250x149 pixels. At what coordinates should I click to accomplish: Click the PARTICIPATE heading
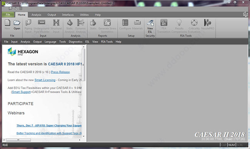(x=20, y=104)
